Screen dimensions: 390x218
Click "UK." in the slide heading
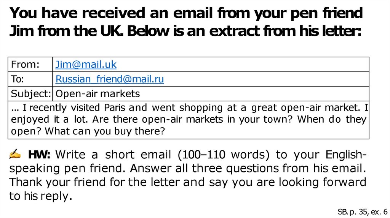coord(111,31)
